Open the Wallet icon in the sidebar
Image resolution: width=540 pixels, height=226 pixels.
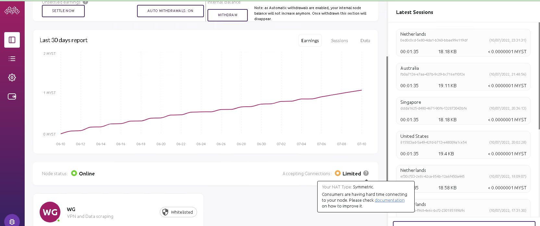(12, 96)
